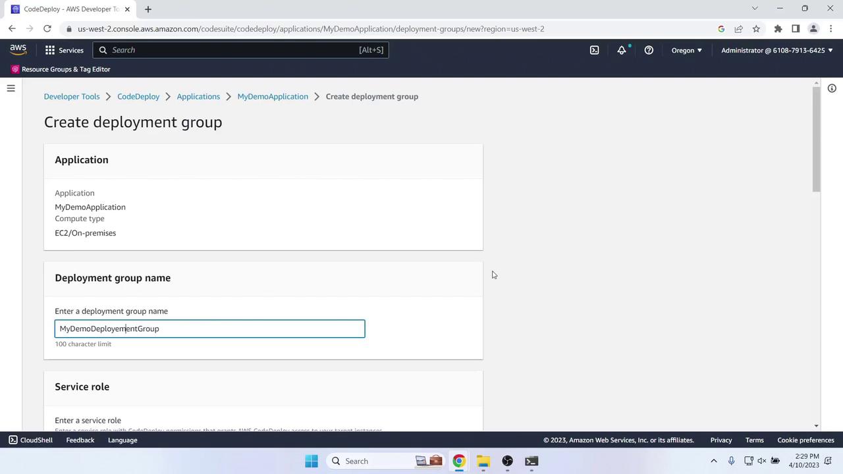Click the CloudShell button in the footer
843x474 pixels.
coord(31,440)
